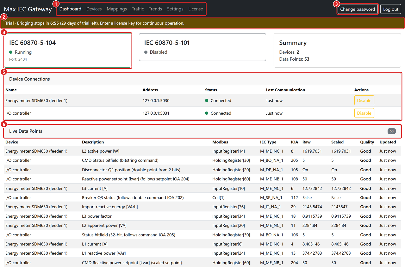Click the Last Communication column header
The height and width of the screenshot is (267, 405).
click(285, 90)
